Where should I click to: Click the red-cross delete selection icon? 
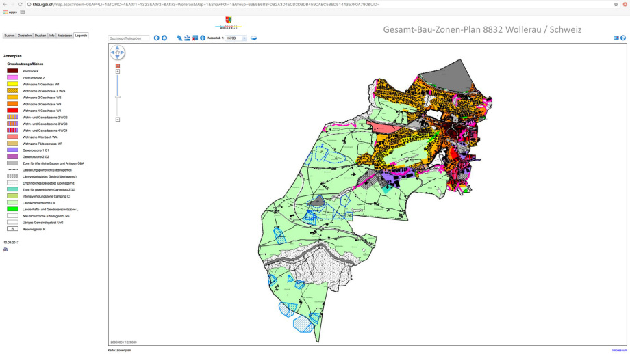pos(195,38)
